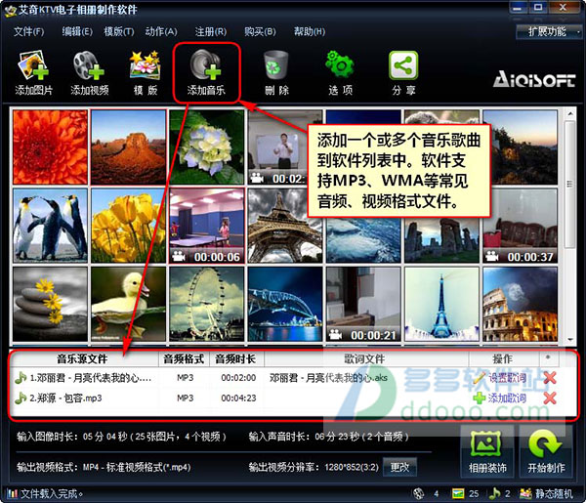Click the app logo in title bar
The height and width of the screenshot is (503, 586).
[x=11, y=11]
